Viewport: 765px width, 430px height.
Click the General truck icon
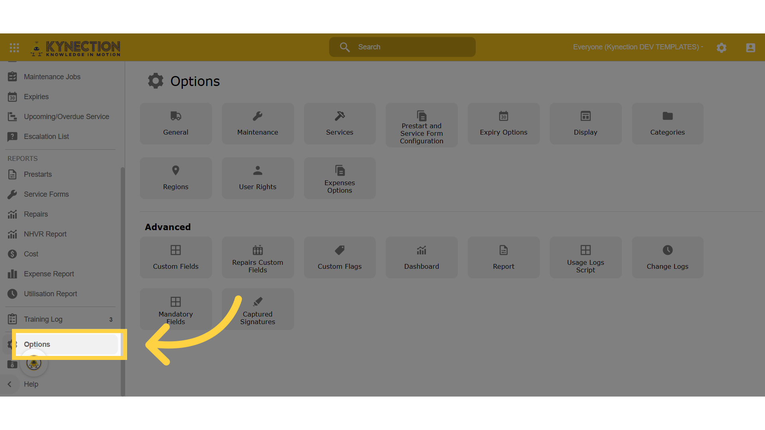point(176,116)
